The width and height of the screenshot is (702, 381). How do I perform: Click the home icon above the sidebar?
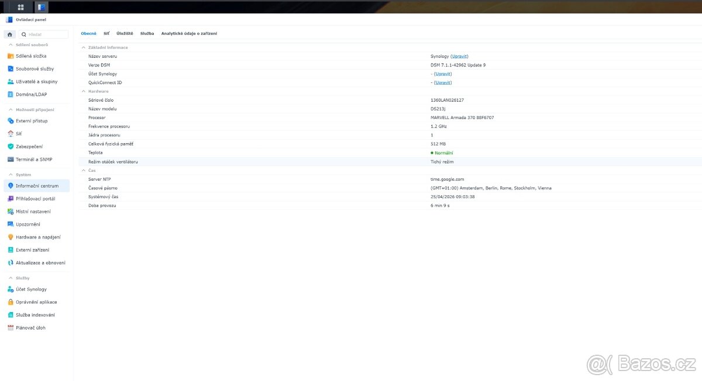coord(9,34)
